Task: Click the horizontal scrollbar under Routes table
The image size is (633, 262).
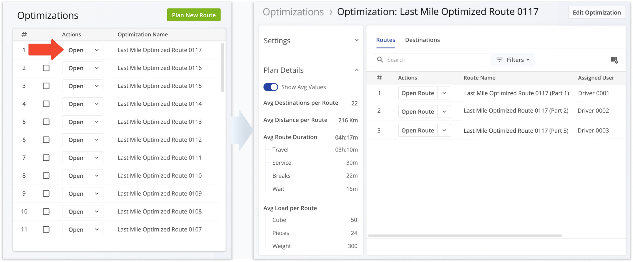Action: pos(465,236)
